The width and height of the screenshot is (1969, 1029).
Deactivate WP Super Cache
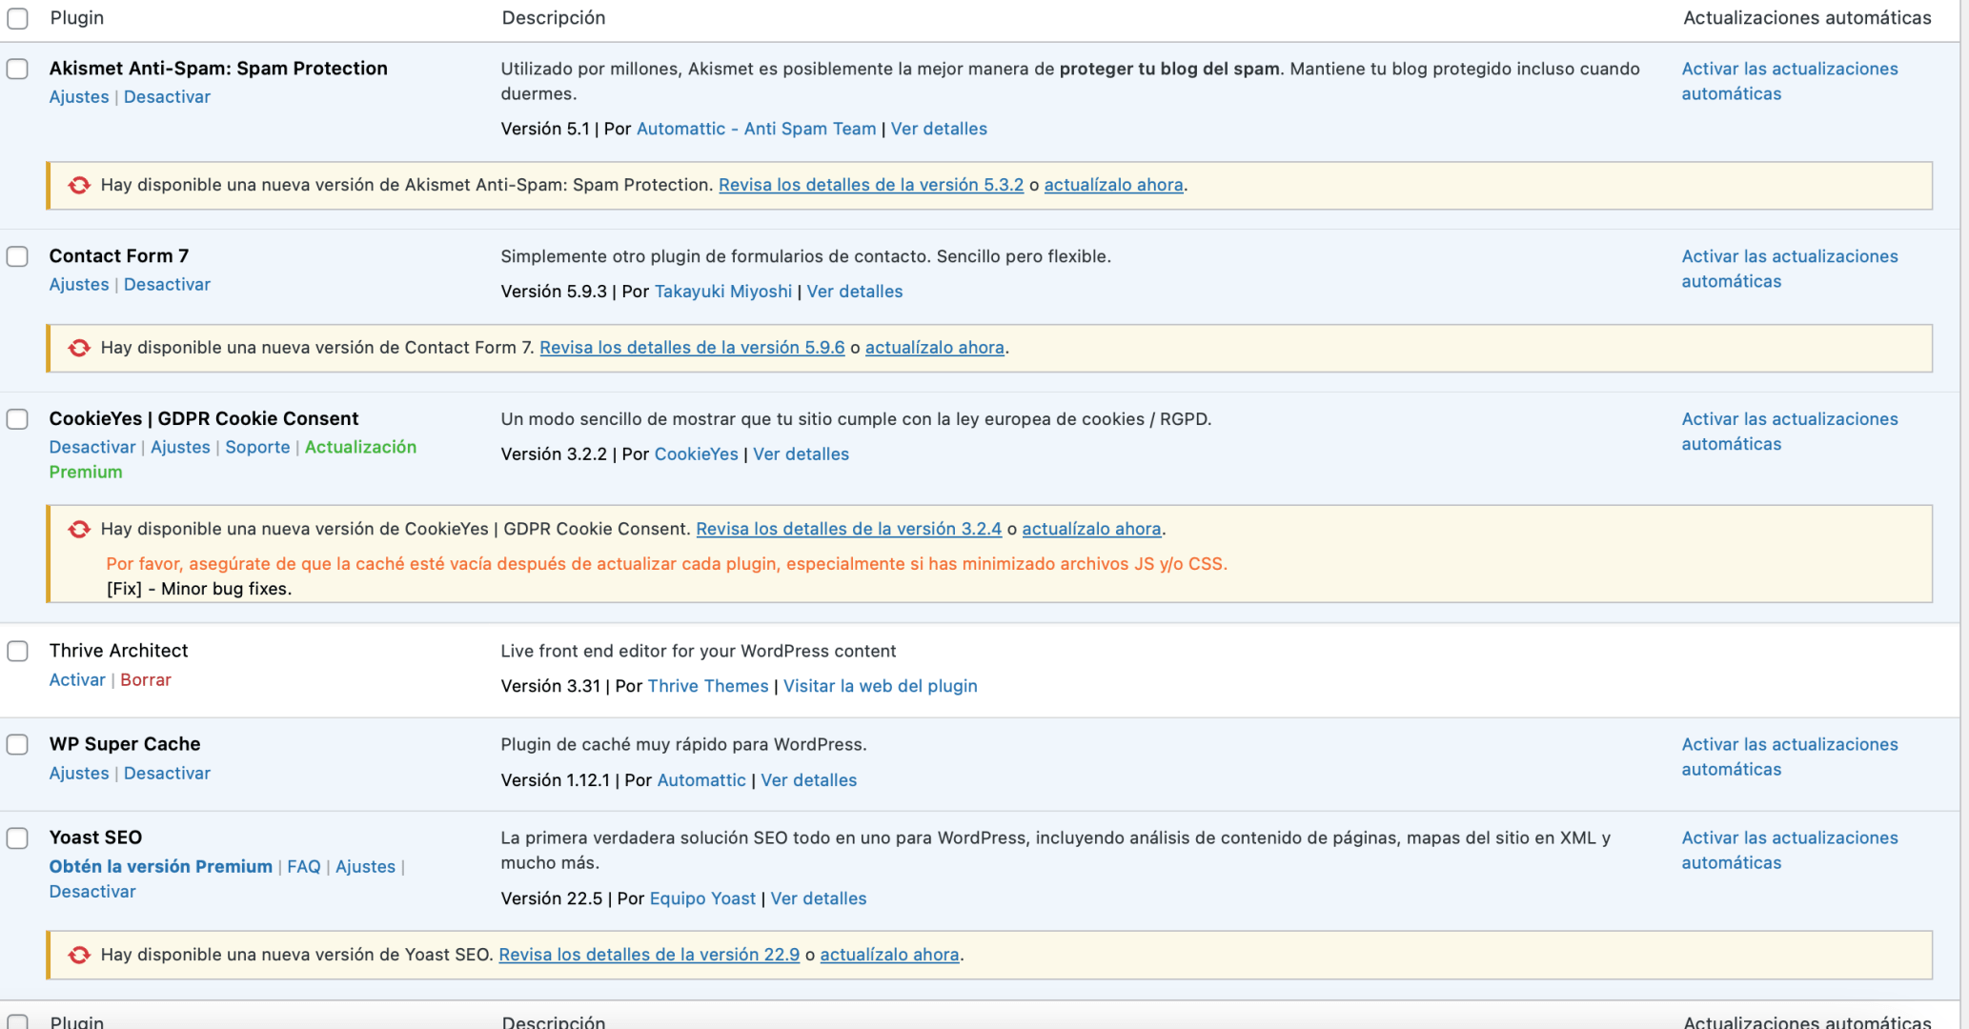click(167, 774)
